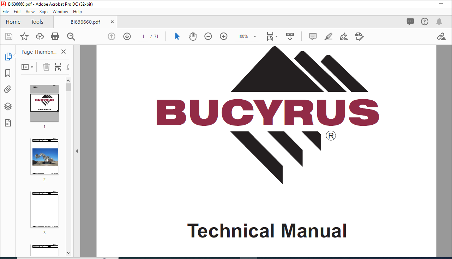Viewport: 452px width, 259px height.
Task: Select page 3 thumbnail
Action: coord(44,210)
